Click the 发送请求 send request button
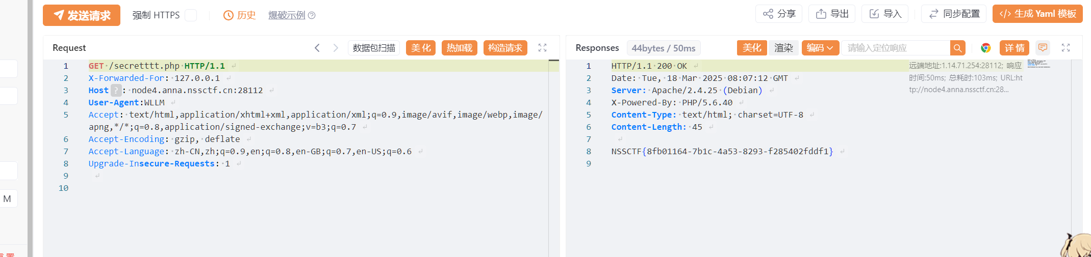The width and height of the screenshot is (1091, 257). [x=82, y=15]
